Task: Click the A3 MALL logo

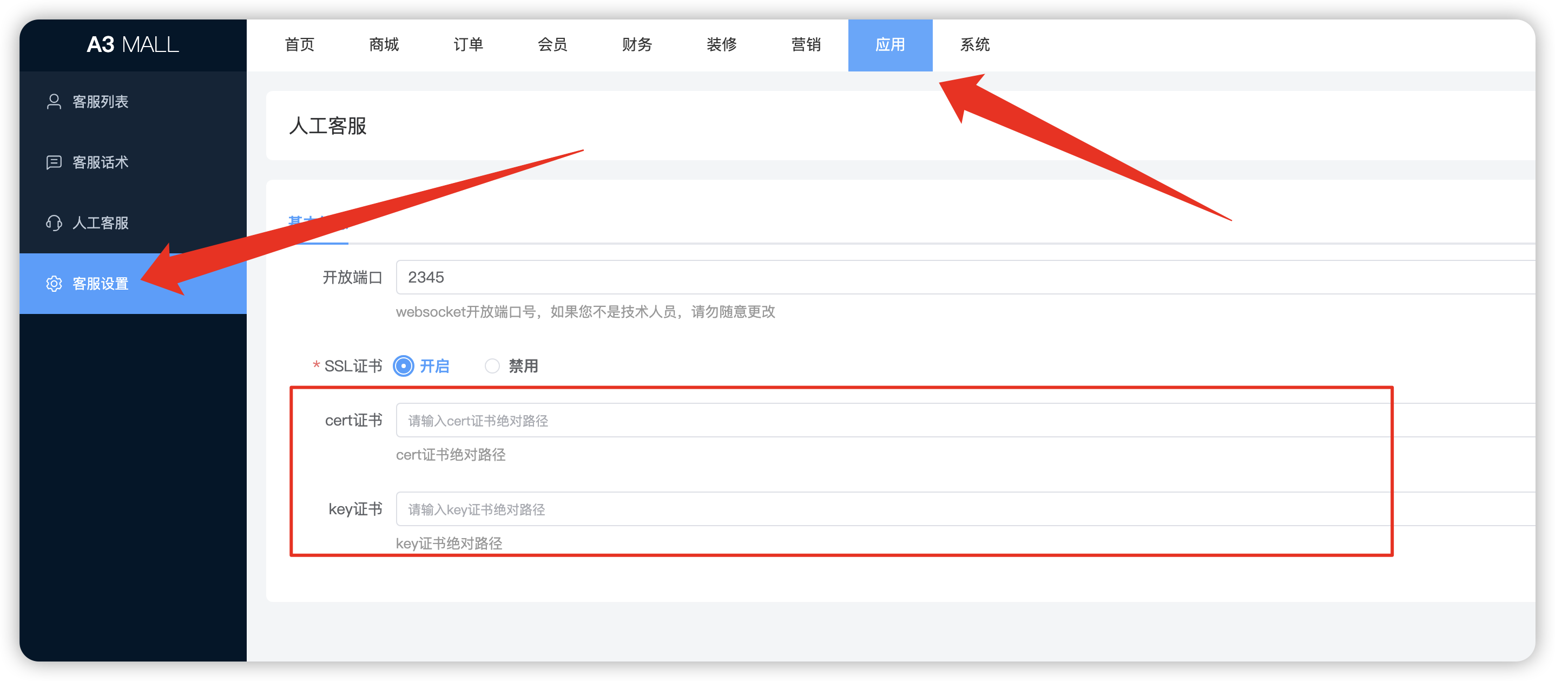Action: 133,45
